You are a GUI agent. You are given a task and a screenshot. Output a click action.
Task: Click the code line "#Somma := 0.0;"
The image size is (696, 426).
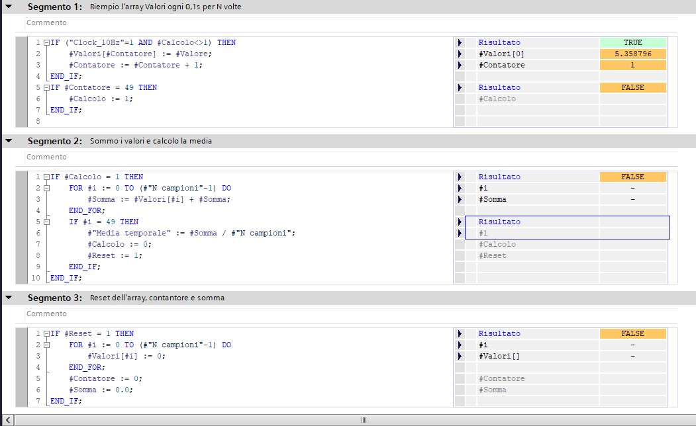point(101,390)
